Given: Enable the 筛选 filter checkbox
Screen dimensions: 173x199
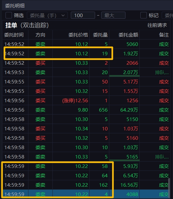Looking at the screenshot, I should [9, 15].
